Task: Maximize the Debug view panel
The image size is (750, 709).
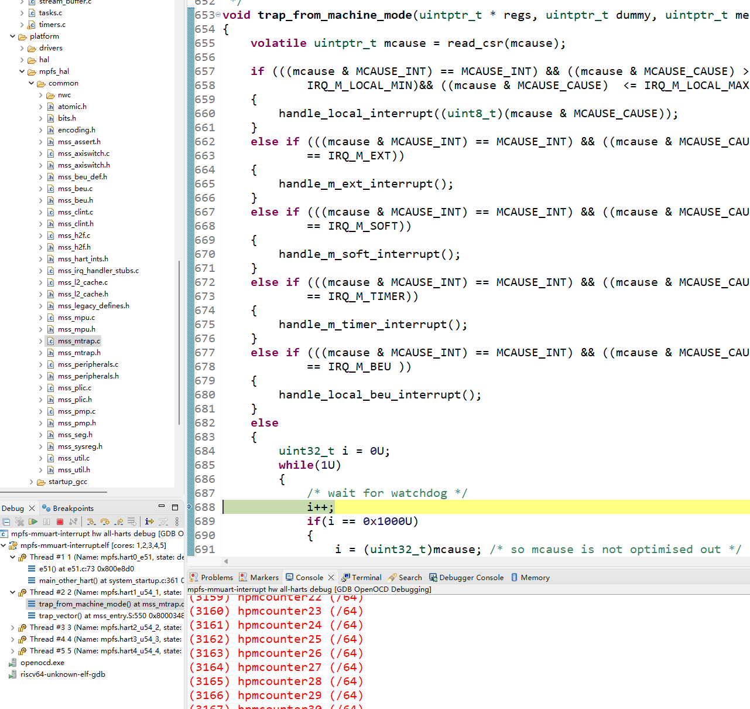Action: [x=175, y=507]
